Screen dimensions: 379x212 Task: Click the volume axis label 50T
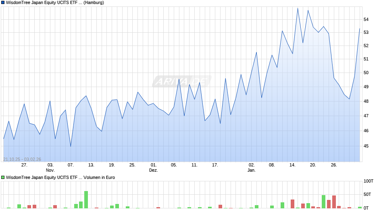pos(367,194)
